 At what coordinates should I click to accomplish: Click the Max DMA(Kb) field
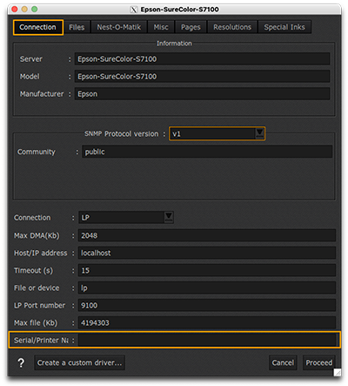[x=207, y=235]
